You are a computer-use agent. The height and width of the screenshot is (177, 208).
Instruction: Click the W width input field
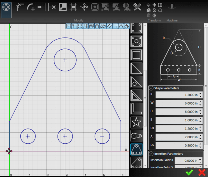pyautogui.click(x=176, y=103)
